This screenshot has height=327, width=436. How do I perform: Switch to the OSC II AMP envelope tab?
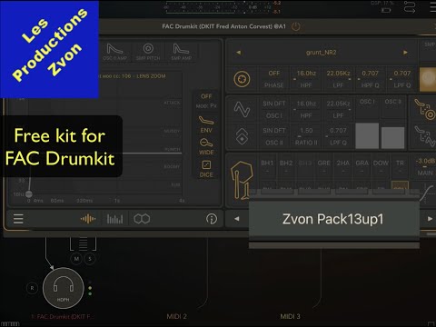point(114,52)
